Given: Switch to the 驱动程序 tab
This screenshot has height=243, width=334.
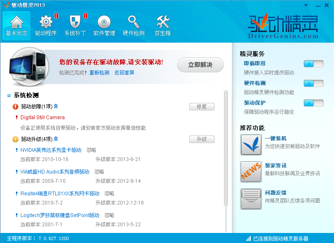Looking at the screenshot, I should (x=46, y=26).
